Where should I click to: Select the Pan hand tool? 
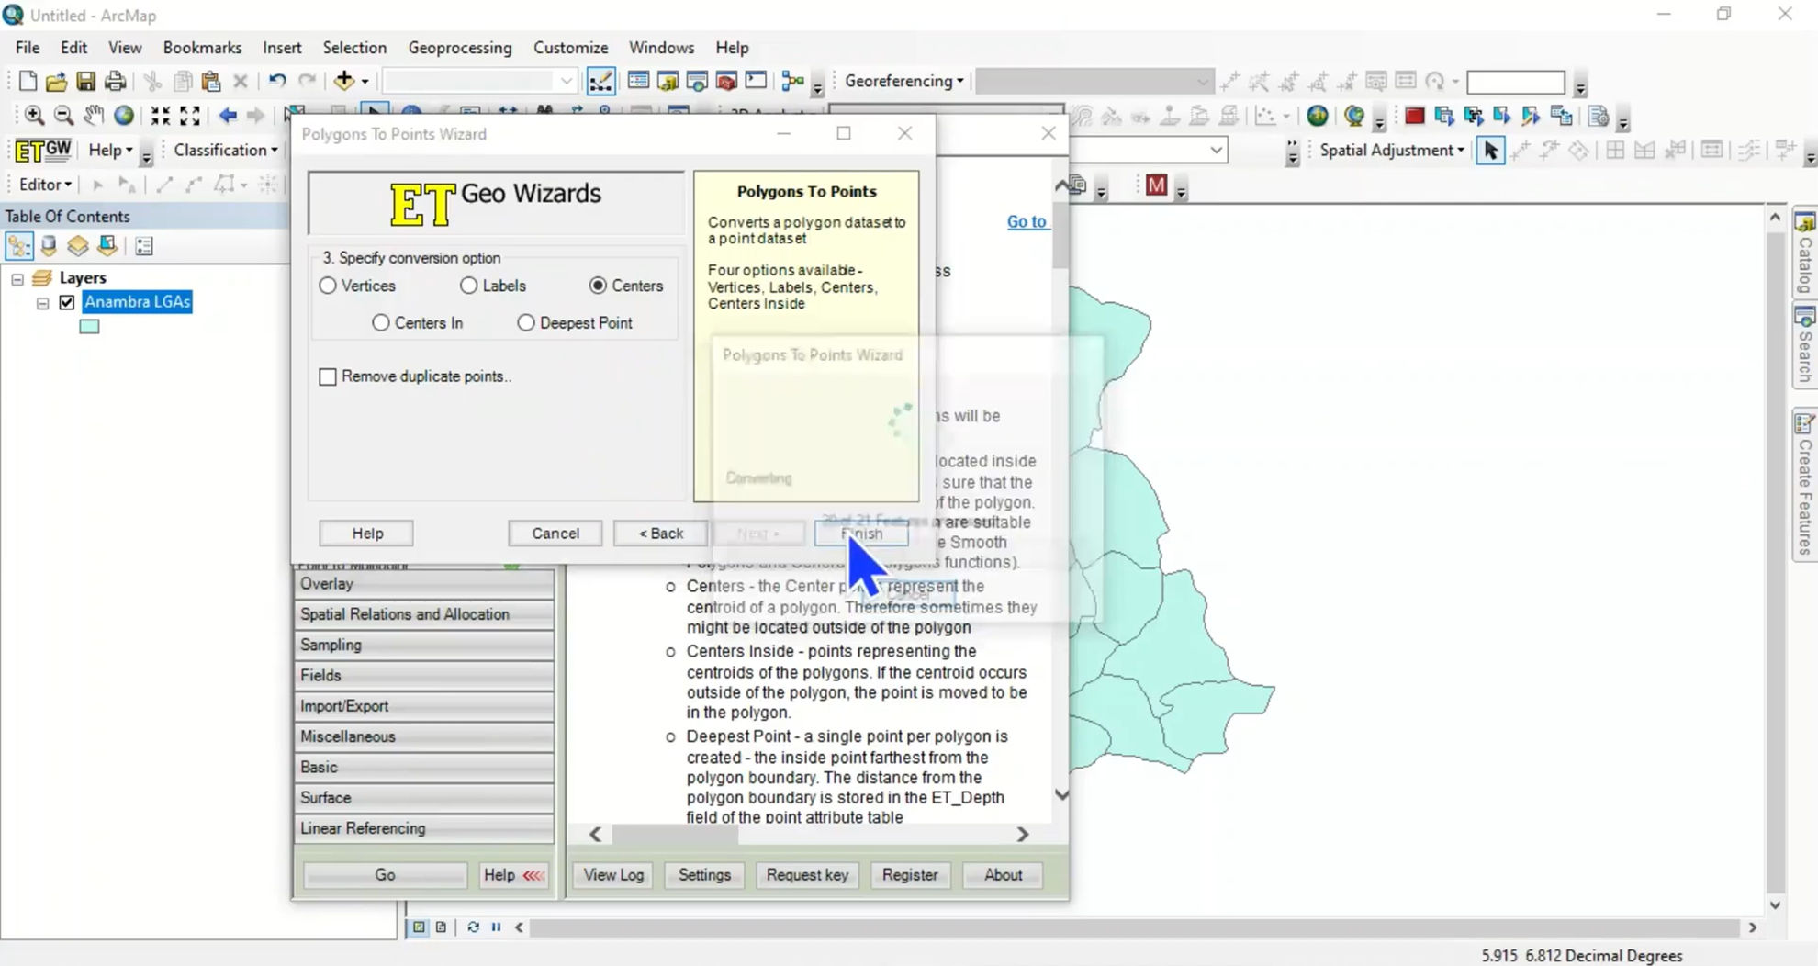tap(94, 116)
